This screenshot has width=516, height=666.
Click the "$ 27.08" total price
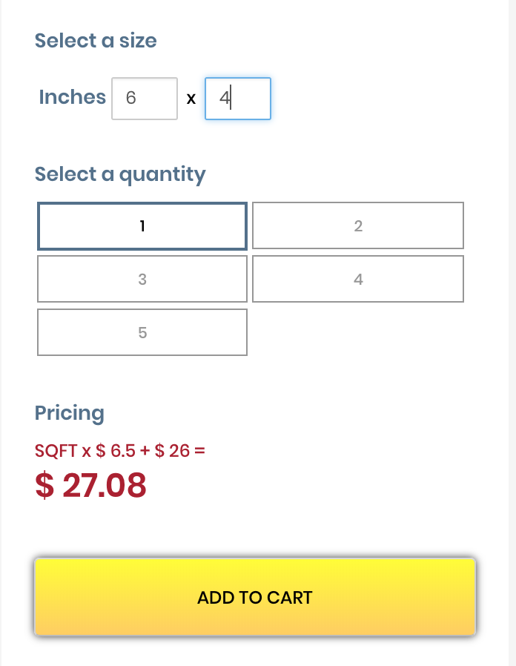(x=90, y=485)
